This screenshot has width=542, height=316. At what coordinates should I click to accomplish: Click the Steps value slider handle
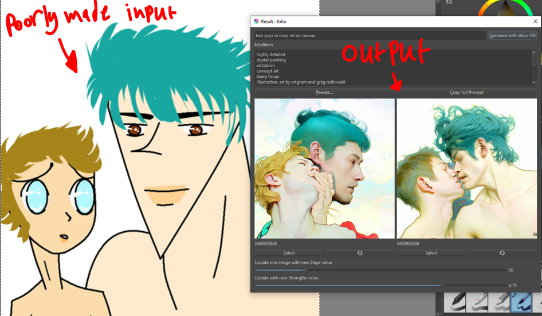click(x=306, y=270)
